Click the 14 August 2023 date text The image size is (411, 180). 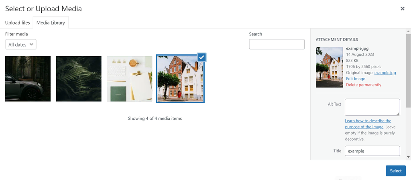360,55
